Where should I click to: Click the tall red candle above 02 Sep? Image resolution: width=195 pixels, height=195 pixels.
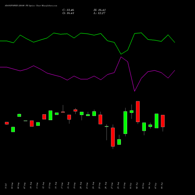pyautogui.click(x=138, y=112)
